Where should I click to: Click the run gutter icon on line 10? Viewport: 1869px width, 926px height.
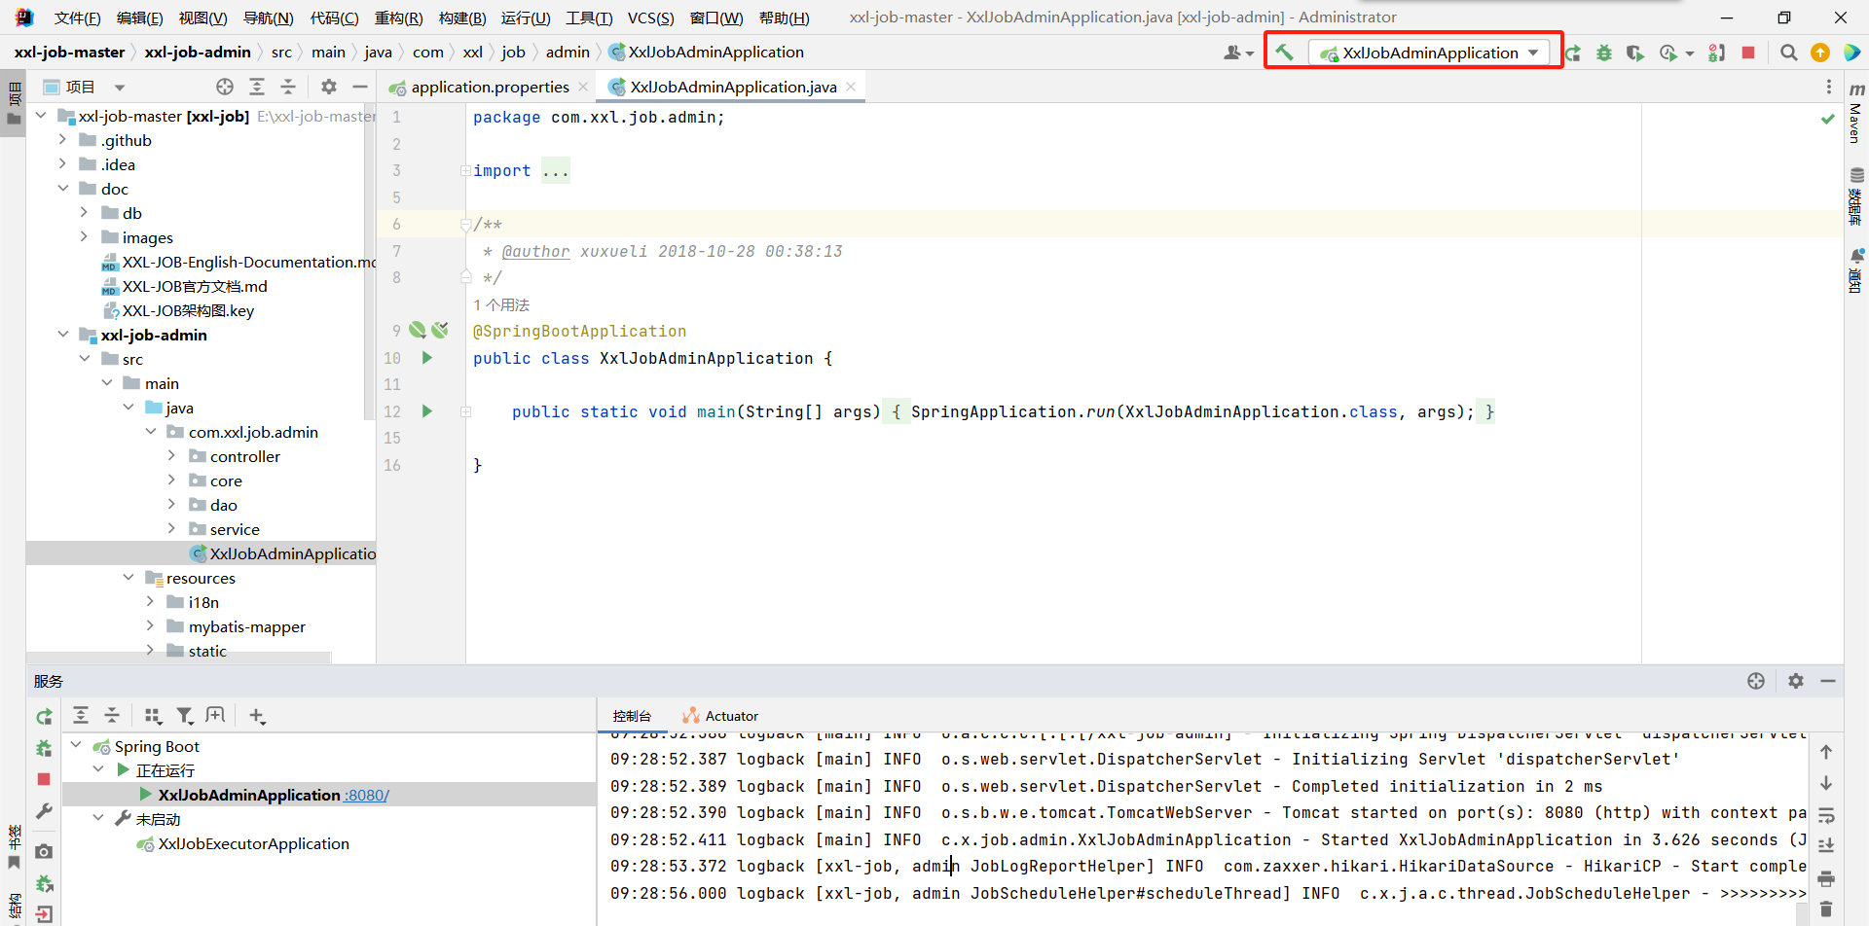[426, 358]
